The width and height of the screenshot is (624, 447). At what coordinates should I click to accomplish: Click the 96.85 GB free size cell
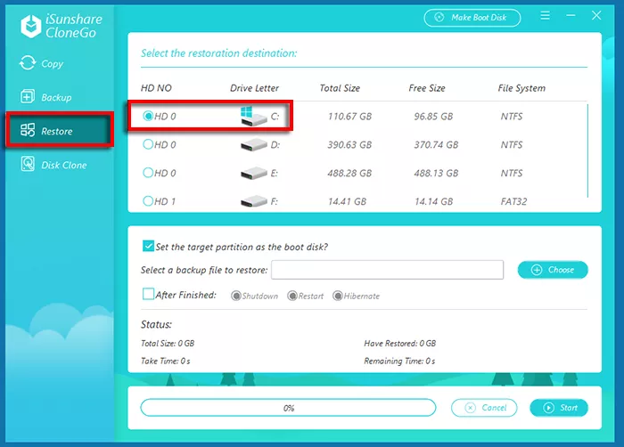(x=433, y=116)
